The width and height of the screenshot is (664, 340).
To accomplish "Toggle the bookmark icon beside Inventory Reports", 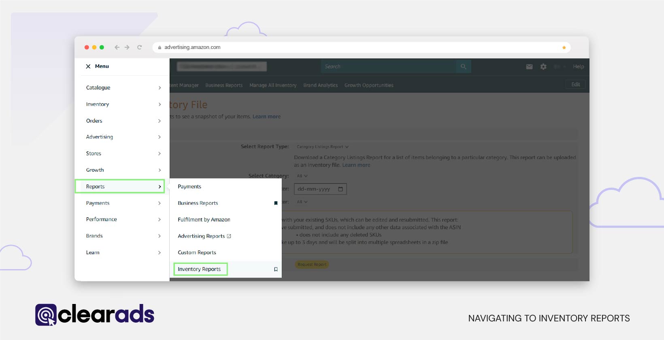I will pos(276,269).
